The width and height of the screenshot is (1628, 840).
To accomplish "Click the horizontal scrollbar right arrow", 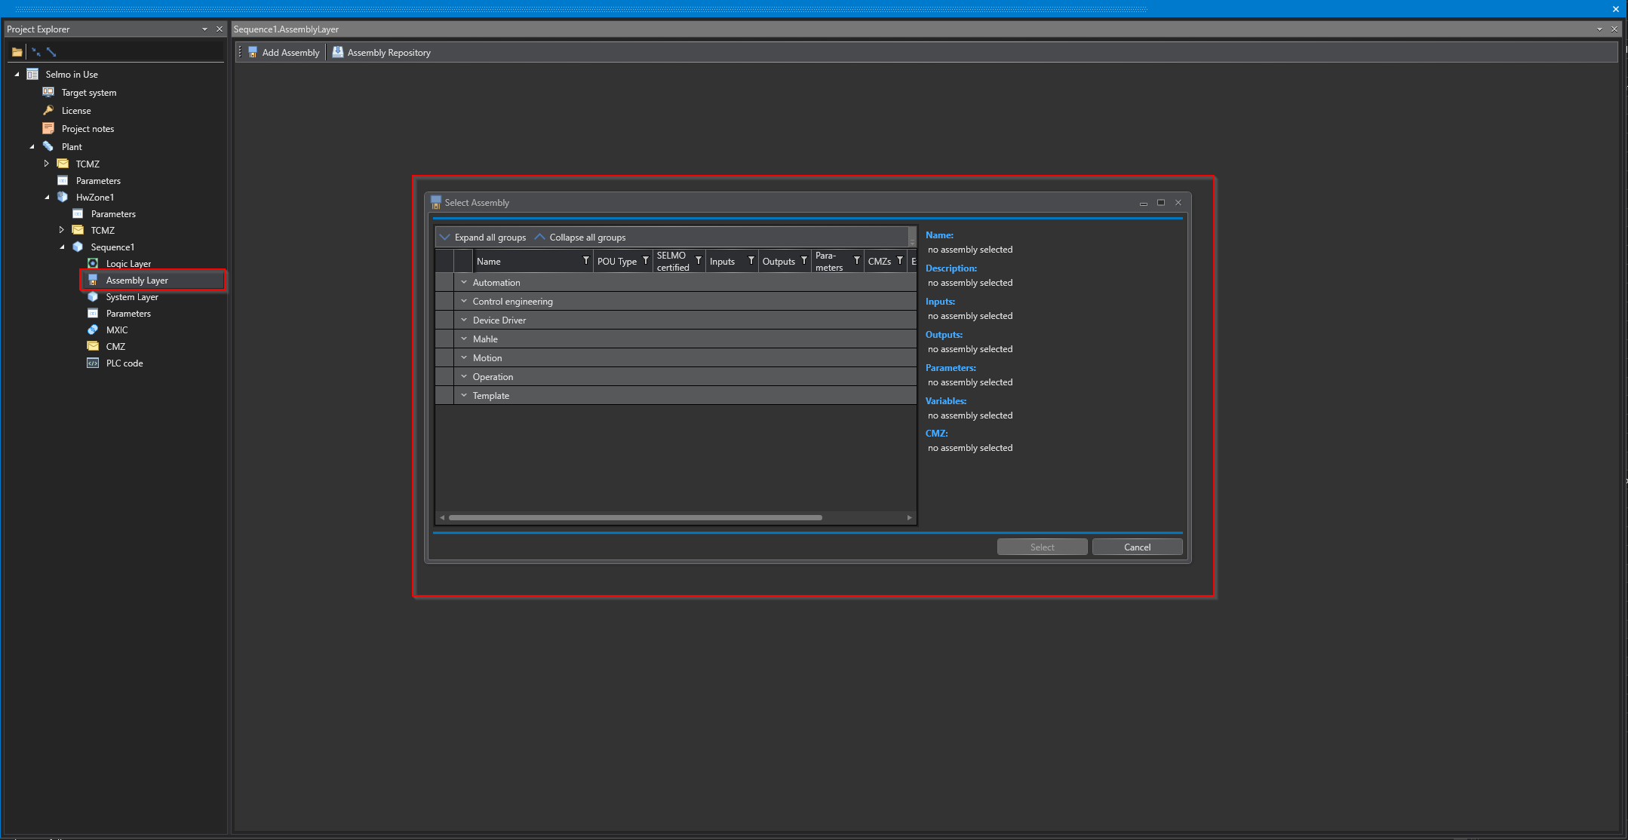I will coord(909,517).
